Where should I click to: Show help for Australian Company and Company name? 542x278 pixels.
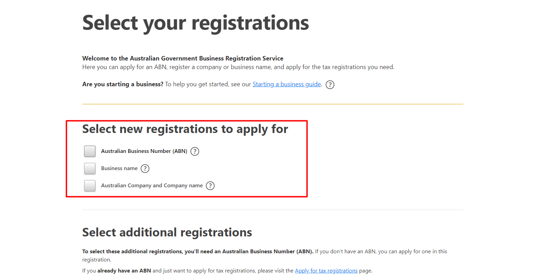[210, 186]
